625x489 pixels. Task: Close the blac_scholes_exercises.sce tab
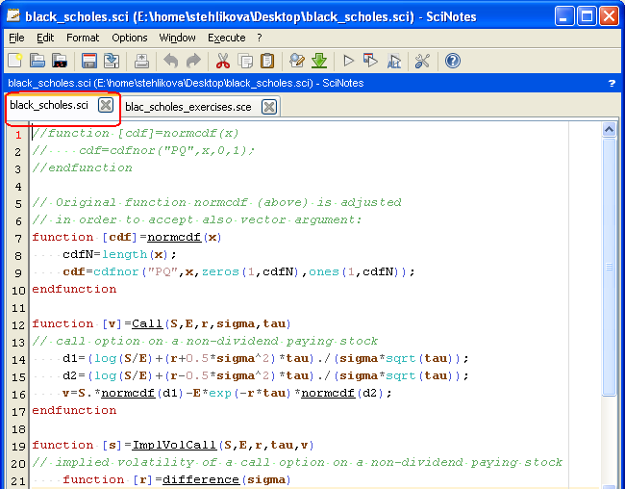(269, 107)
